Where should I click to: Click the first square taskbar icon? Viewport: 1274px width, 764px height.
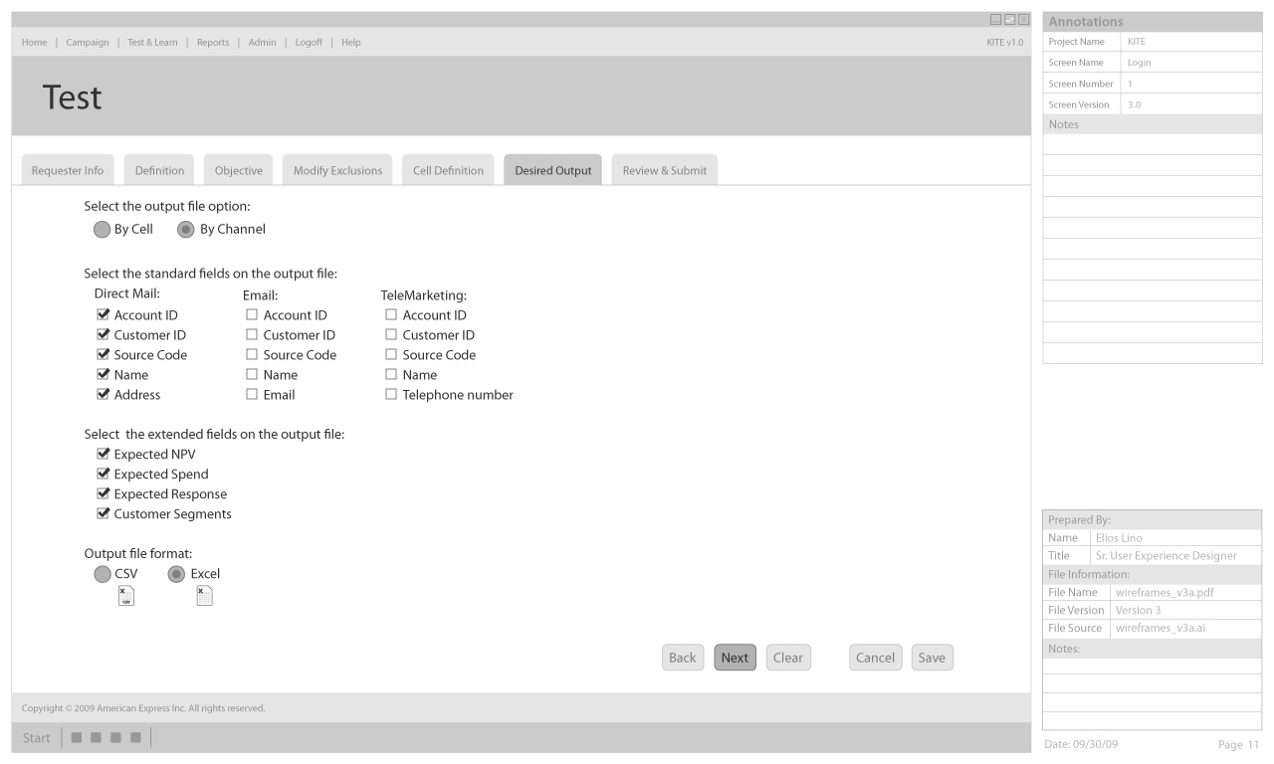[77, 738]
